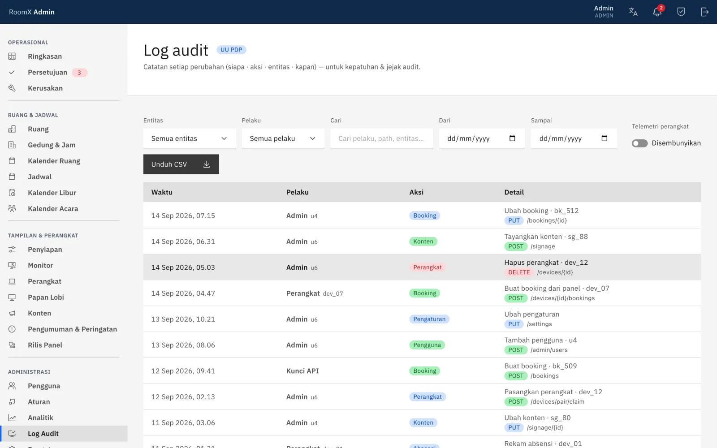The width and height of the screenshot is (717, 448).
Task: Click the Kerusakan wrench icon
Action: click(x=12, y=88)
